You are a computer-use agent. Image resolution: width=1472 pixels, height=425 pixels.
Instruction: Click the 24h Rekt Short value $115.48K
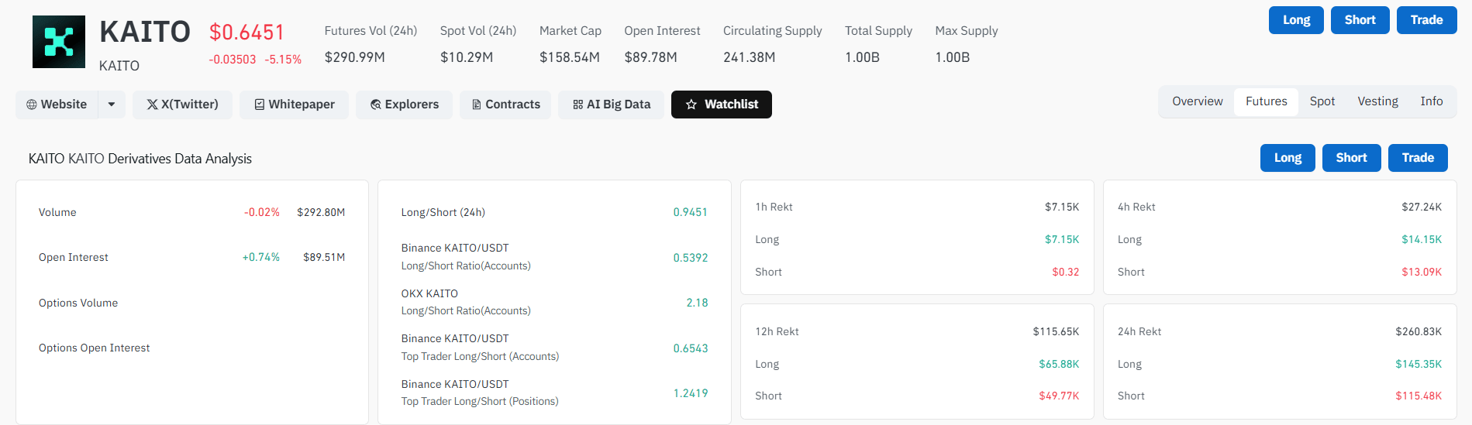click(x=1419, y=396)
